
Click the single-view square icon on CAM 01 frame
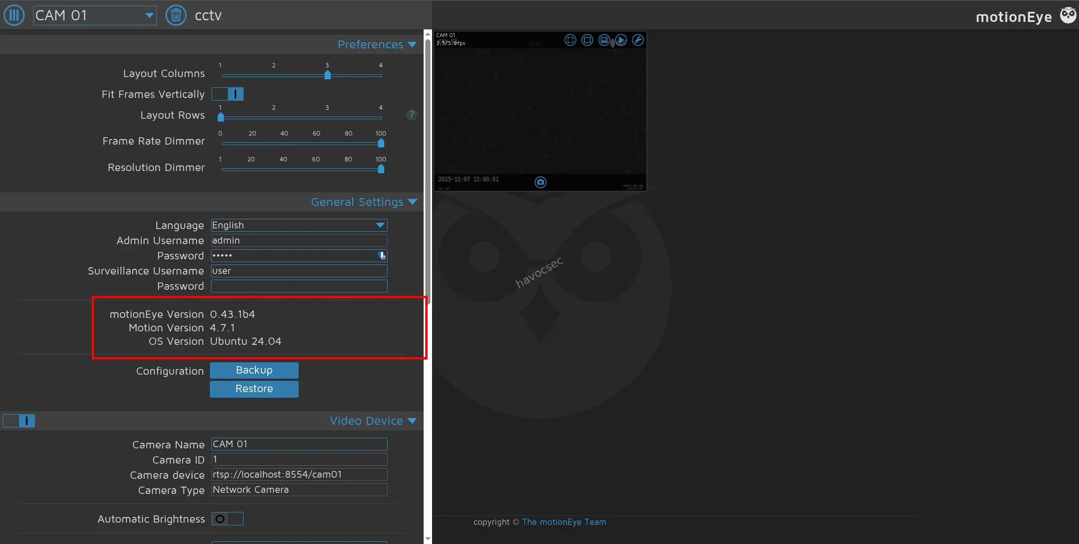click(587, 40)
